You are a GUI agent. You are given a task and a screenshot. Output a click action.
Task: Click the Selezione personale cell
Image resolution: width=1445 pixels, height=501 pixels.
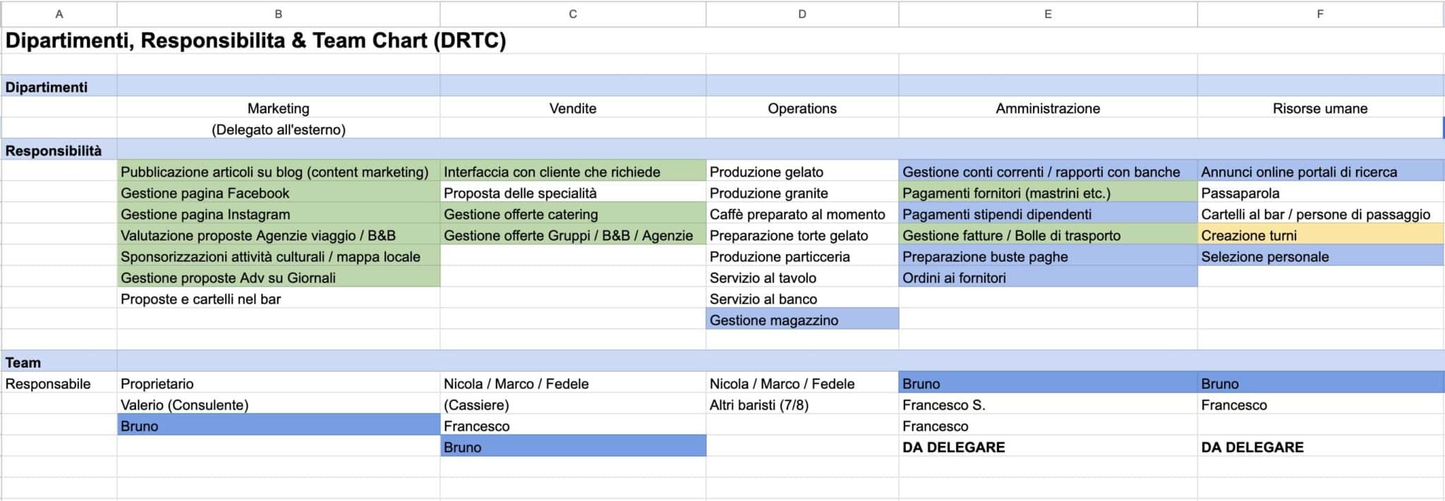coord(1320,256)
